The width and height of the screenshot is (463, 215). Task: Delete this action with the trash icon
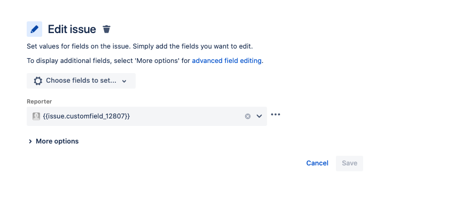pyautogui.click(x=106, y=29)
